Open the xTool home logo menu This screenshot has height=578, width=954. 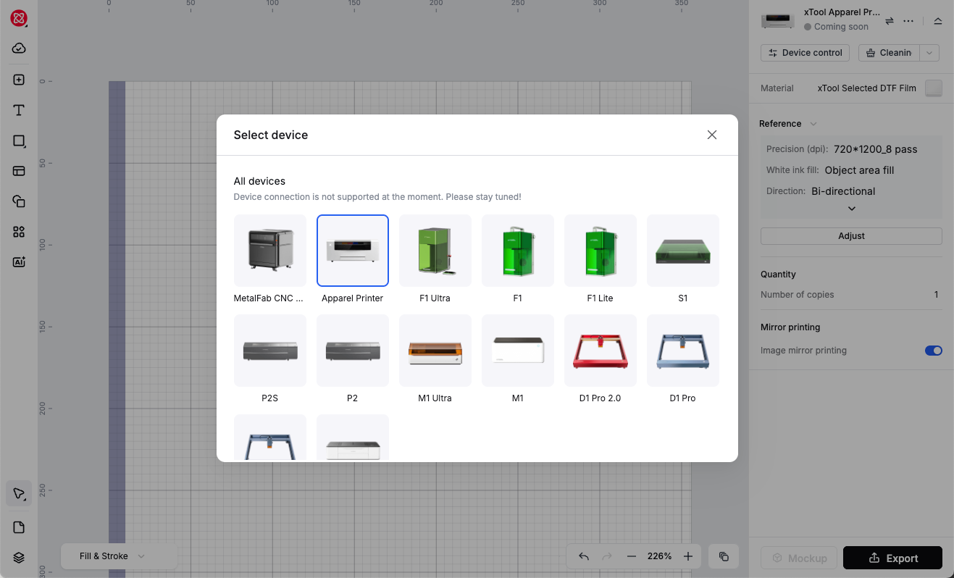[19, 18]
